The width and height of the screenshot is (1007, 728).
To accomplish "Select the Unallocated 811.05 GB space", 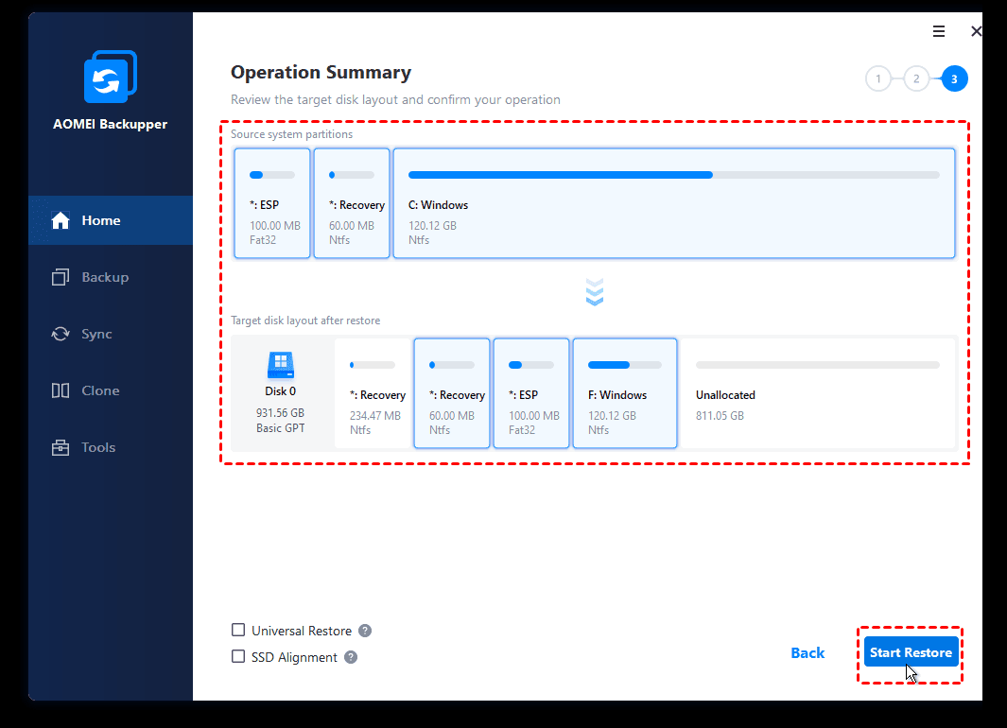I will point(817,393).
